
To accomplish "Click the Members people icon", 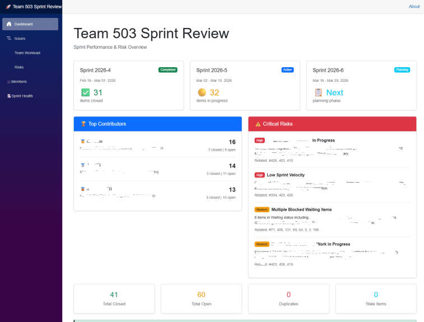I will 9,82.
